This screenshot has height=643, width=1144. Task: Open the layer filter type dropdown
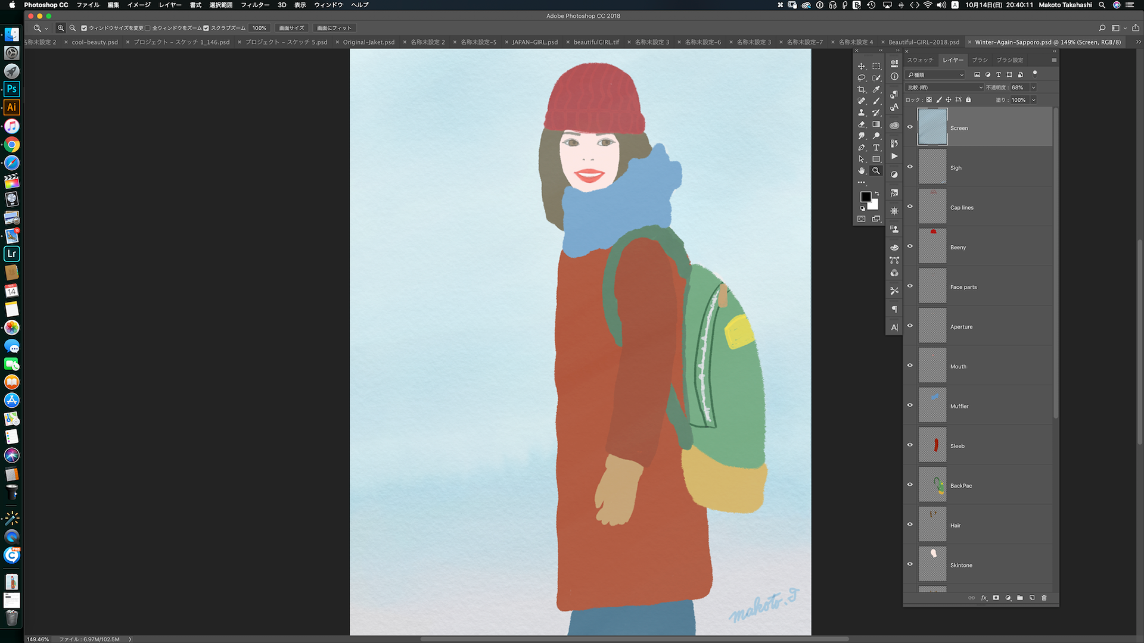935,75
